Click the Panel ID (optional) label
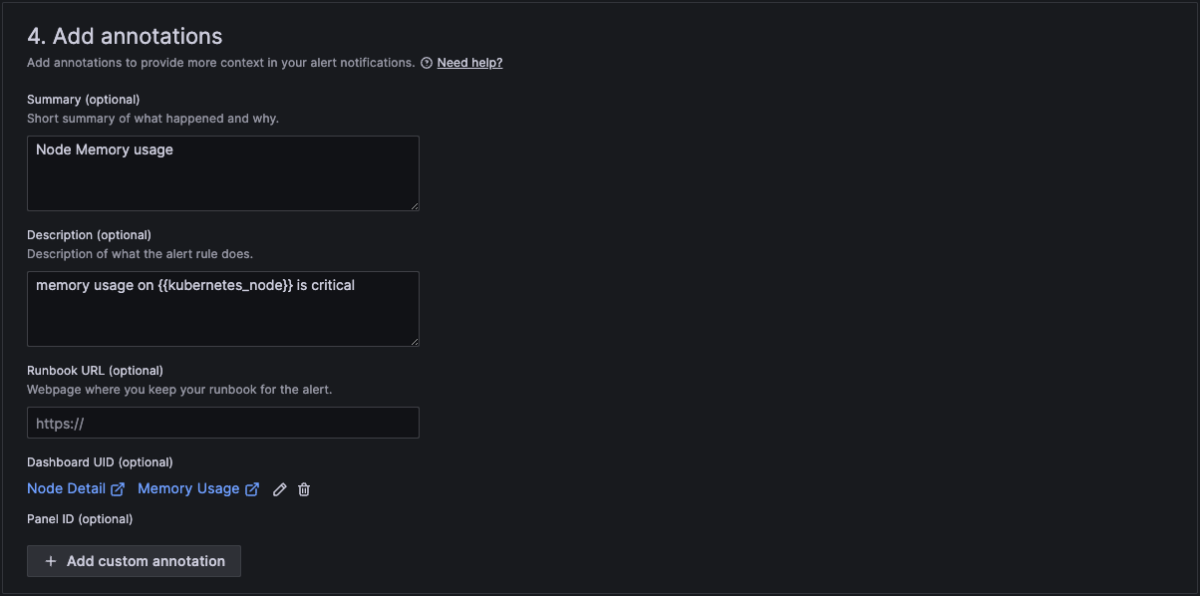Screen dimensions: 1200x596 click(79, 518)
